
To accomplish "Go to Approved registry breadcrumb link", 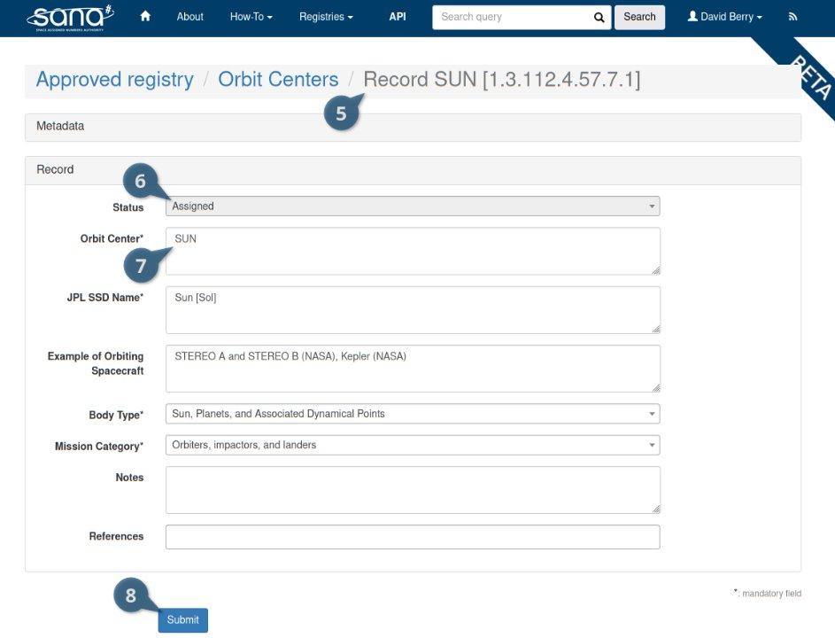I will (114, 80).
